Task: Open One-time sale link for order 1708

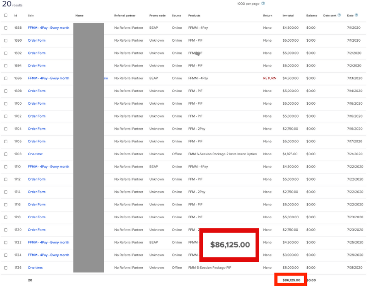Action: pos(35,154)
